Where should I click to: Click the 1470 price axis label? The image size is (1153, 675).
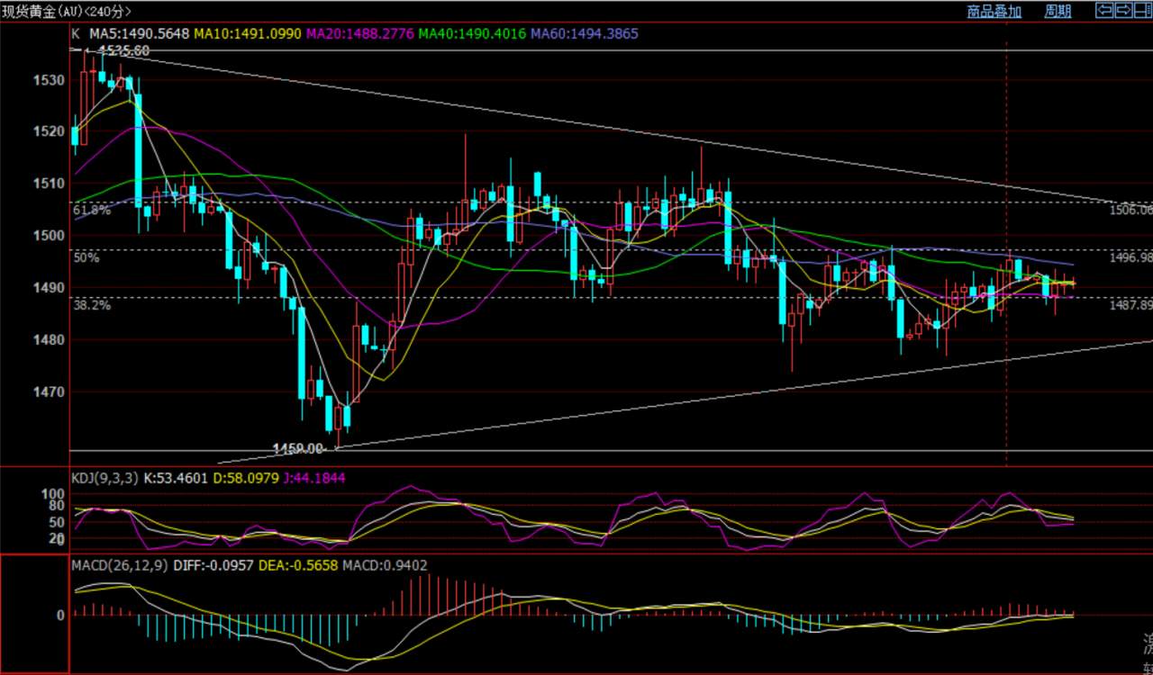[50, 392]
